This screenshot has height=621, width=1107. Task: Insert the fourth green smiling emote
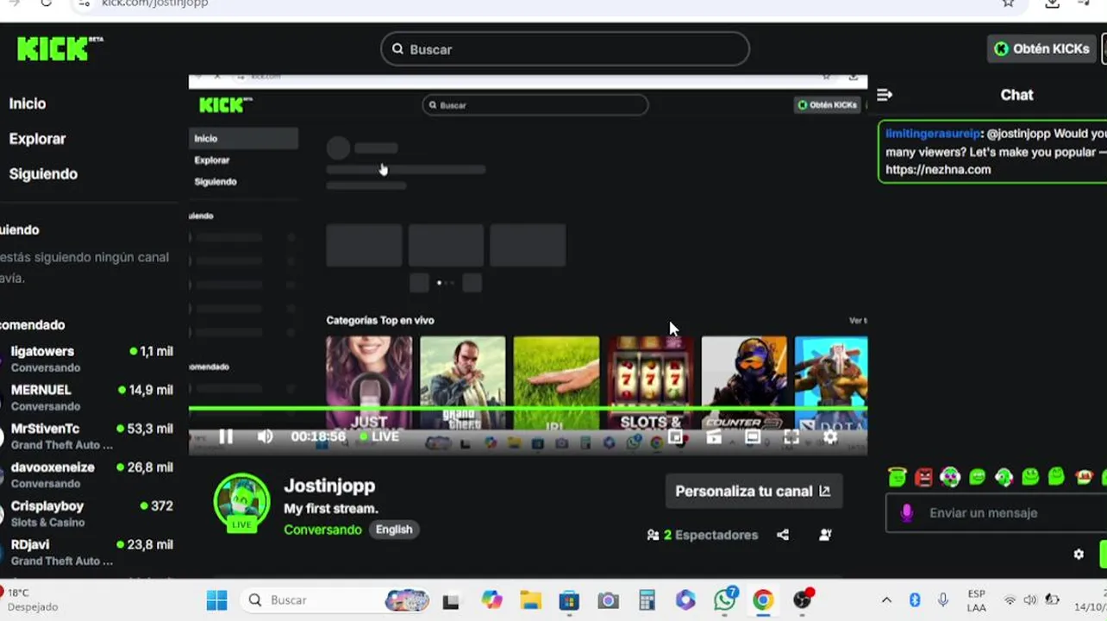(977, 476)
